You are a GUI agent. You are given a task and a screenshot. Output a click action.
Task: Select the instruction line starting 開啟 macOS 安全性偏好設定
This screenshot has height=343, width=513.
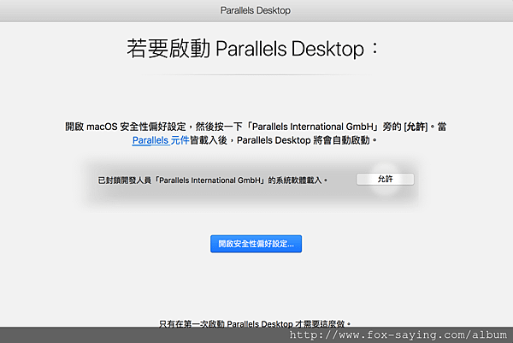click(256, 127)
